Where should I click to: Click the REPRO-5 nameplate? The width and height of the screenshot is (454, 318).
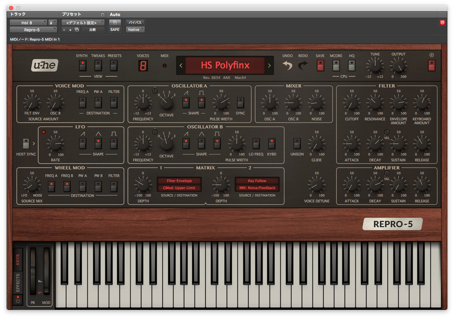[393, 224]
